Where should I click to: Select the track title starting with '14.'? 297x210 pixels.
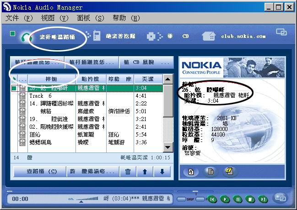tap(51, 104)
